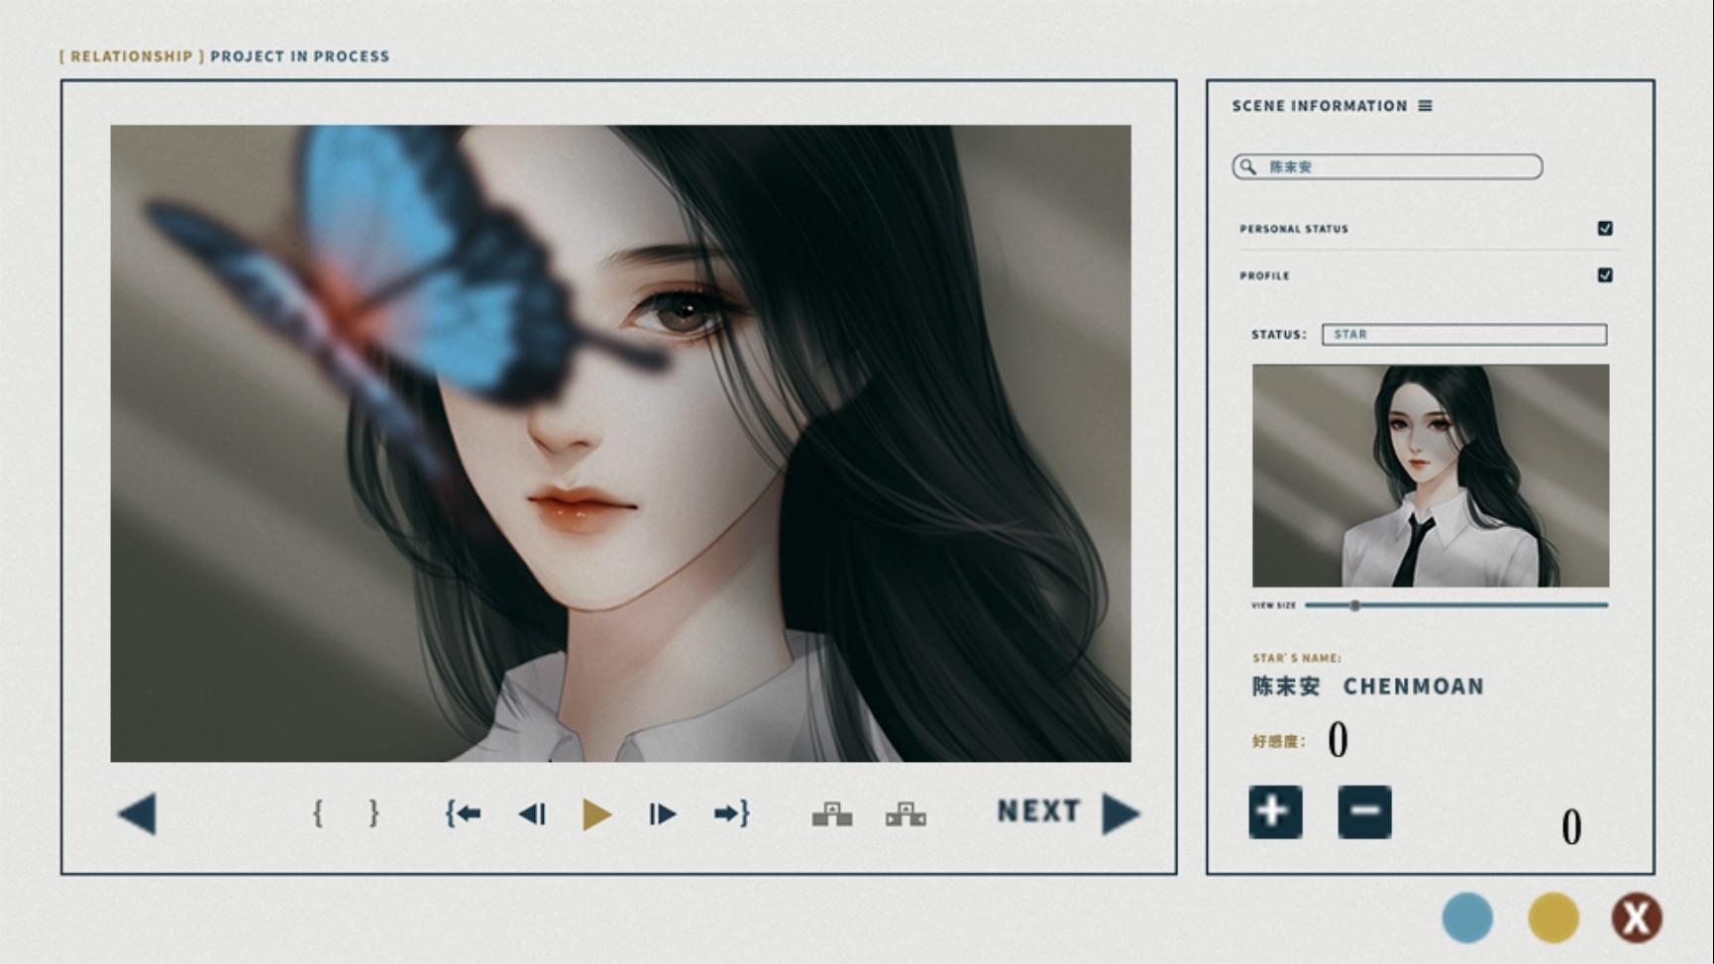1714x964 pixels.
Task: Click the View Size slider handle
Action: pos(1354,605)
